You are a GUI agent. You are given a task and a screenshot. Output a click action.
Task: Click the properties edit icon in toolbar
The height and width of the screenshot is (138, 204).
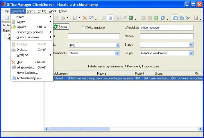[x=91, y=18]
